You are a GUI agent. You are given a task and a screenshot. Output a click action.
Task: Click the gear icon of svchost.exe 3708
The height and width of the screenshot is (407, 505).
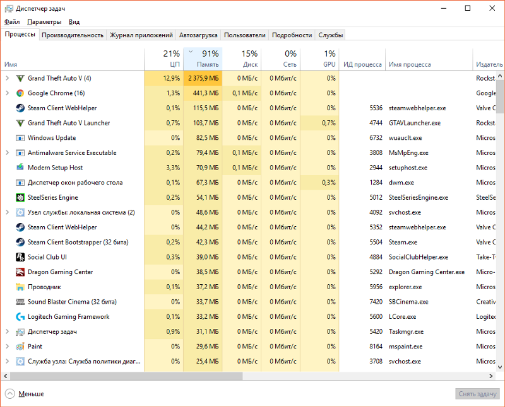20,362
